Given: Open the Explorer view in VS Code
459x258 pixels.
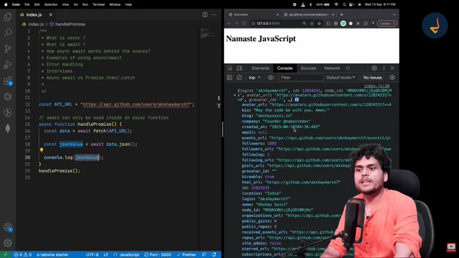Looking at the screenshot, I should click(7, 17).
